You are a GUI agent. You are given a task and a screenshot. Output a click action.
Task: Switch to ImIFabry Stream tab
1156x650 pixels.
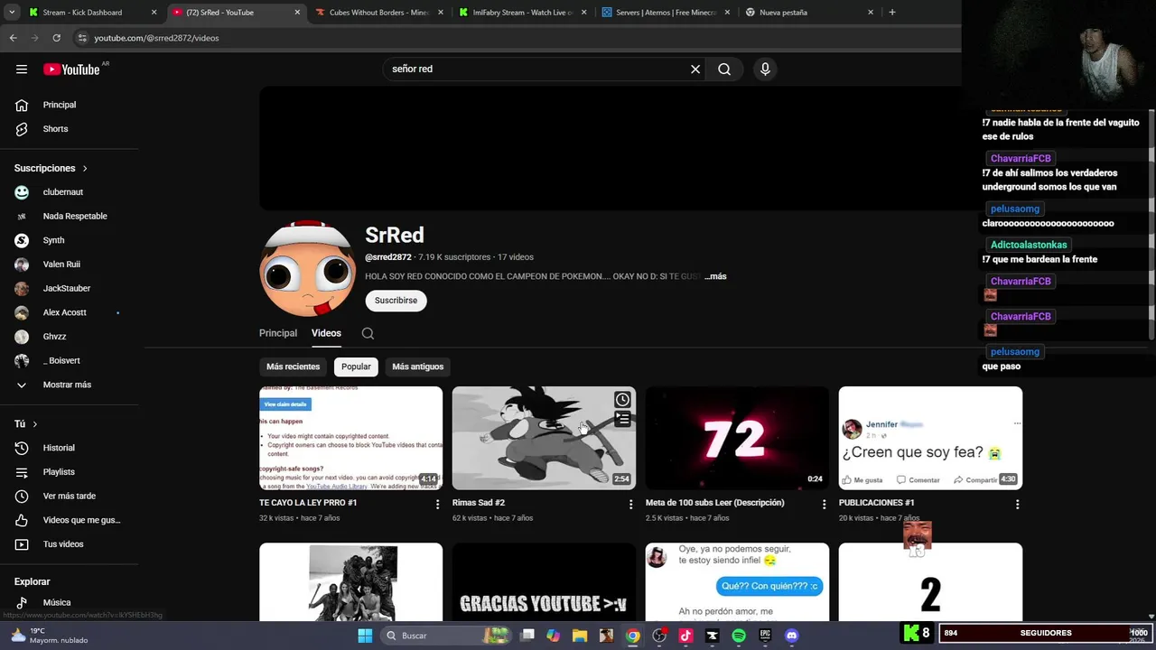pyautogui.click(x=523, y=13)
